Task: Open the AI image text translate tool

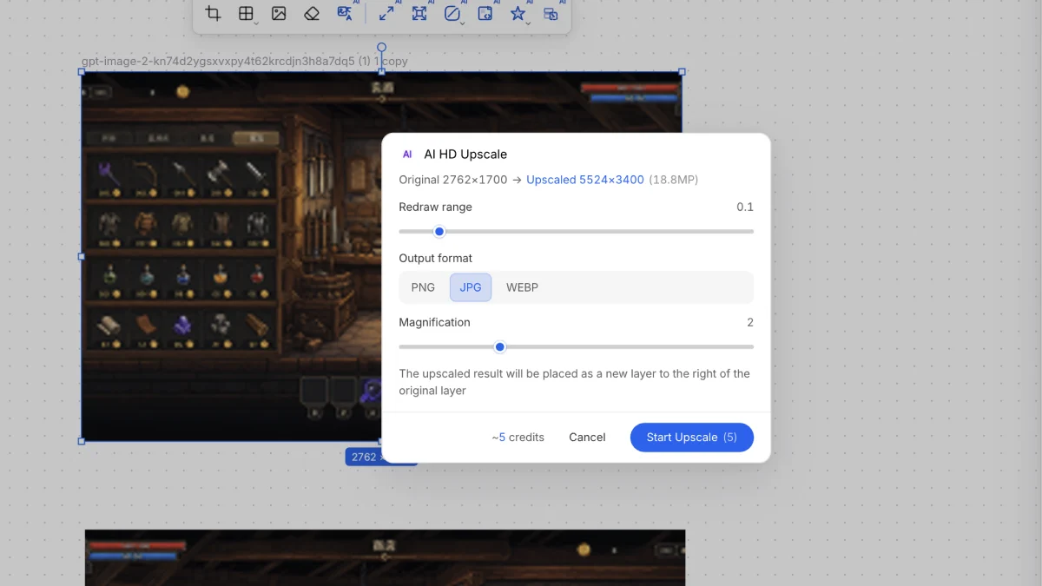Action: tap(345, 13)
